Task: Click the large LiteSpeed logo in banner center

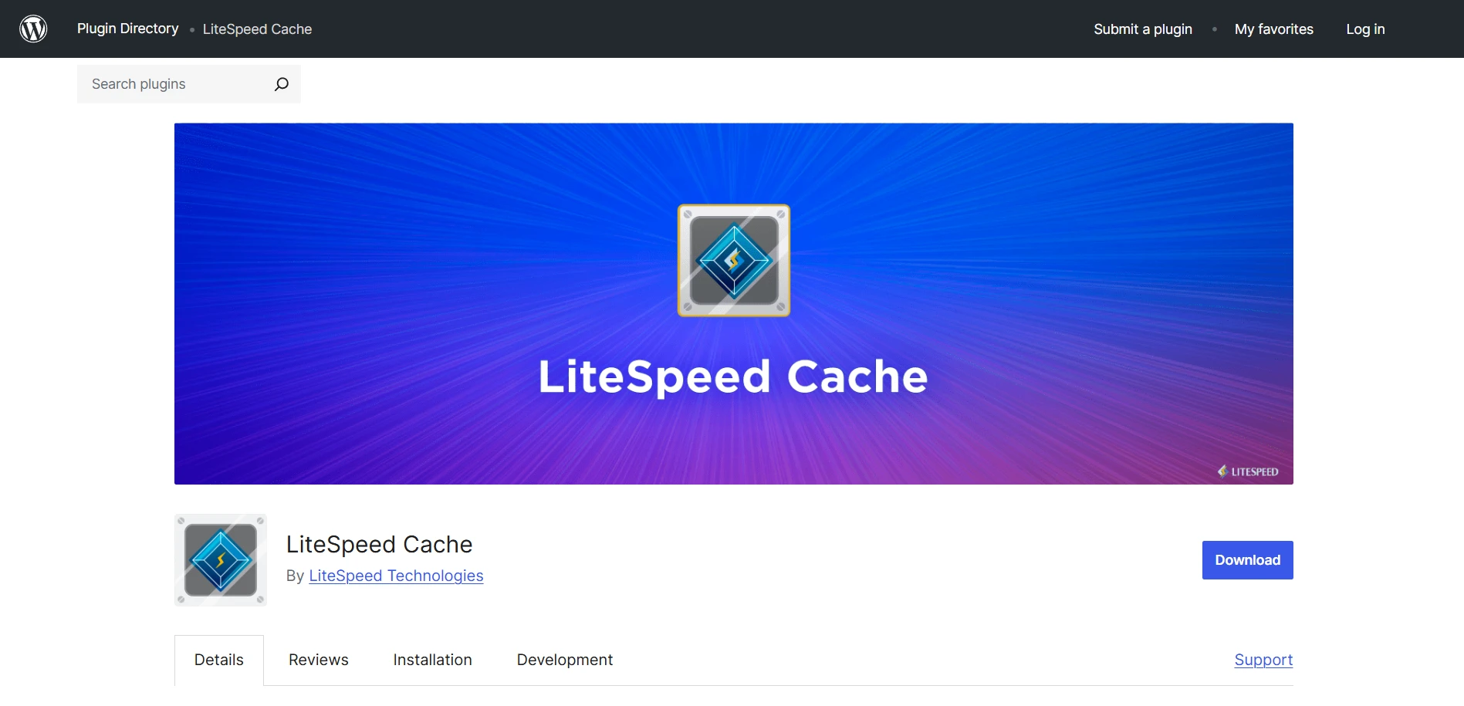Action: point(733,261)
